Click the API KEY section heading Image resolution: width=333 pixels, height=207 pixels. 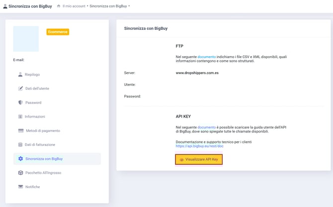tap(183, 117)
